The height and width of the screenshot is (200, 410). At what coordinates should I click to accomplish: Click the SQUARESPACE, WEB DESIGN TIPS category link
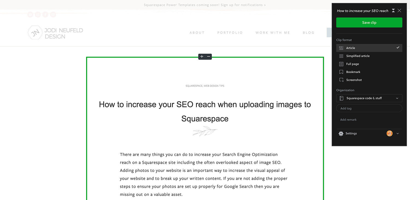point(205,86)
